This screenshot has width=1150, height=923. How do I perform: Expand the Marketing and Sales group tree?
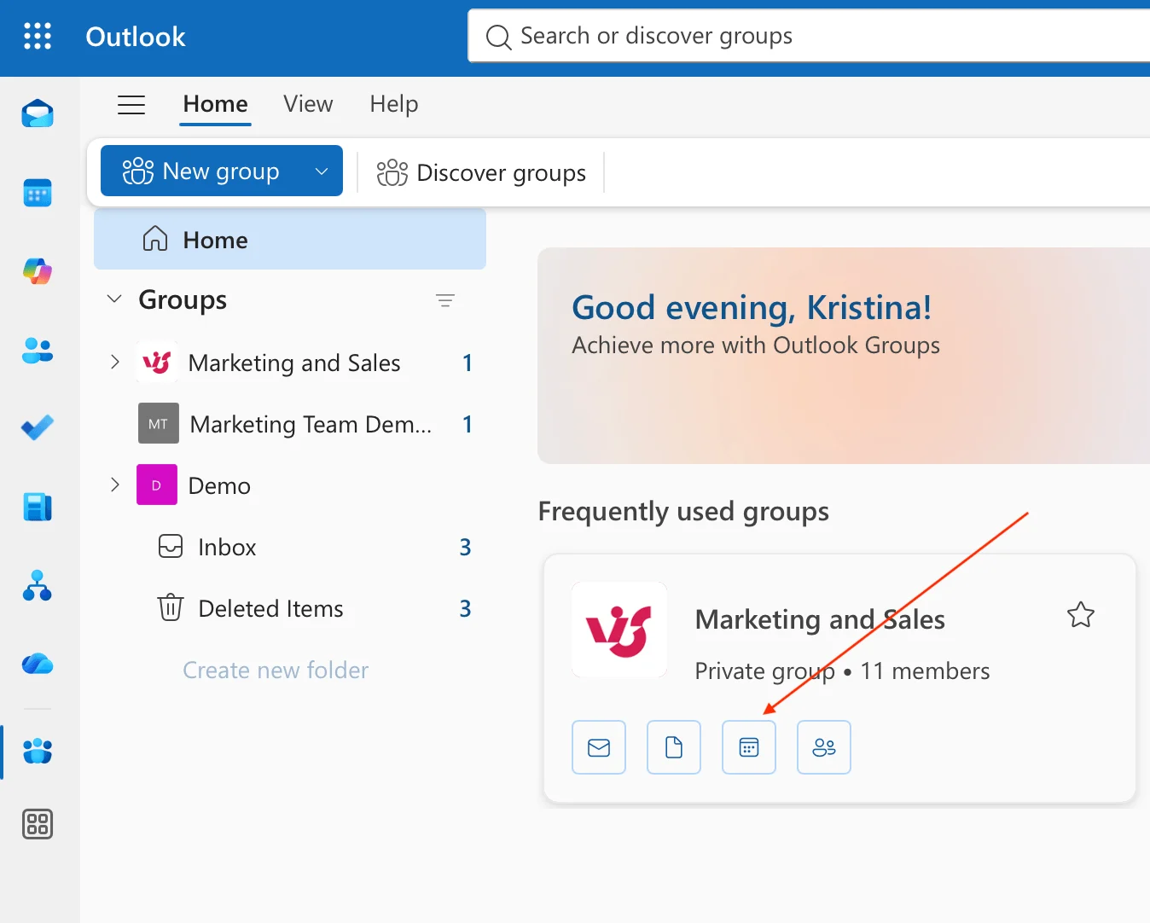click(x=115, y=362)
